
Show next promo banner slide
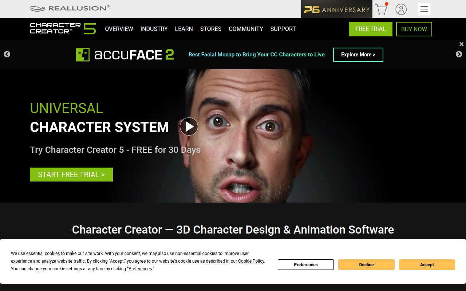(459, 54)
